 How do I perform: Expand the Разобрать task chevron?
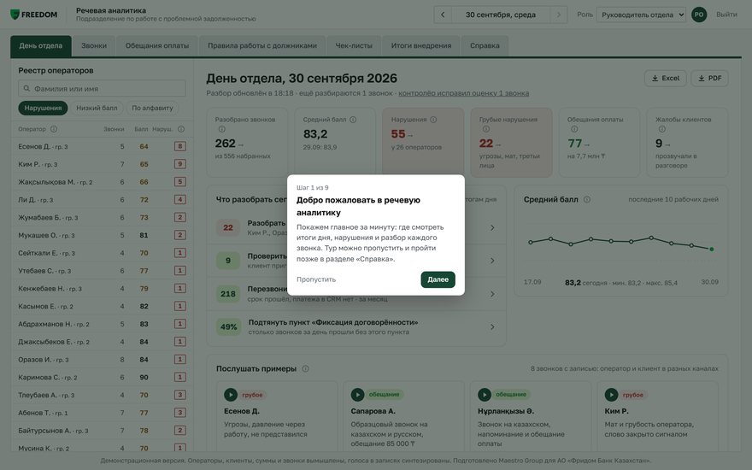click(492, 228)
